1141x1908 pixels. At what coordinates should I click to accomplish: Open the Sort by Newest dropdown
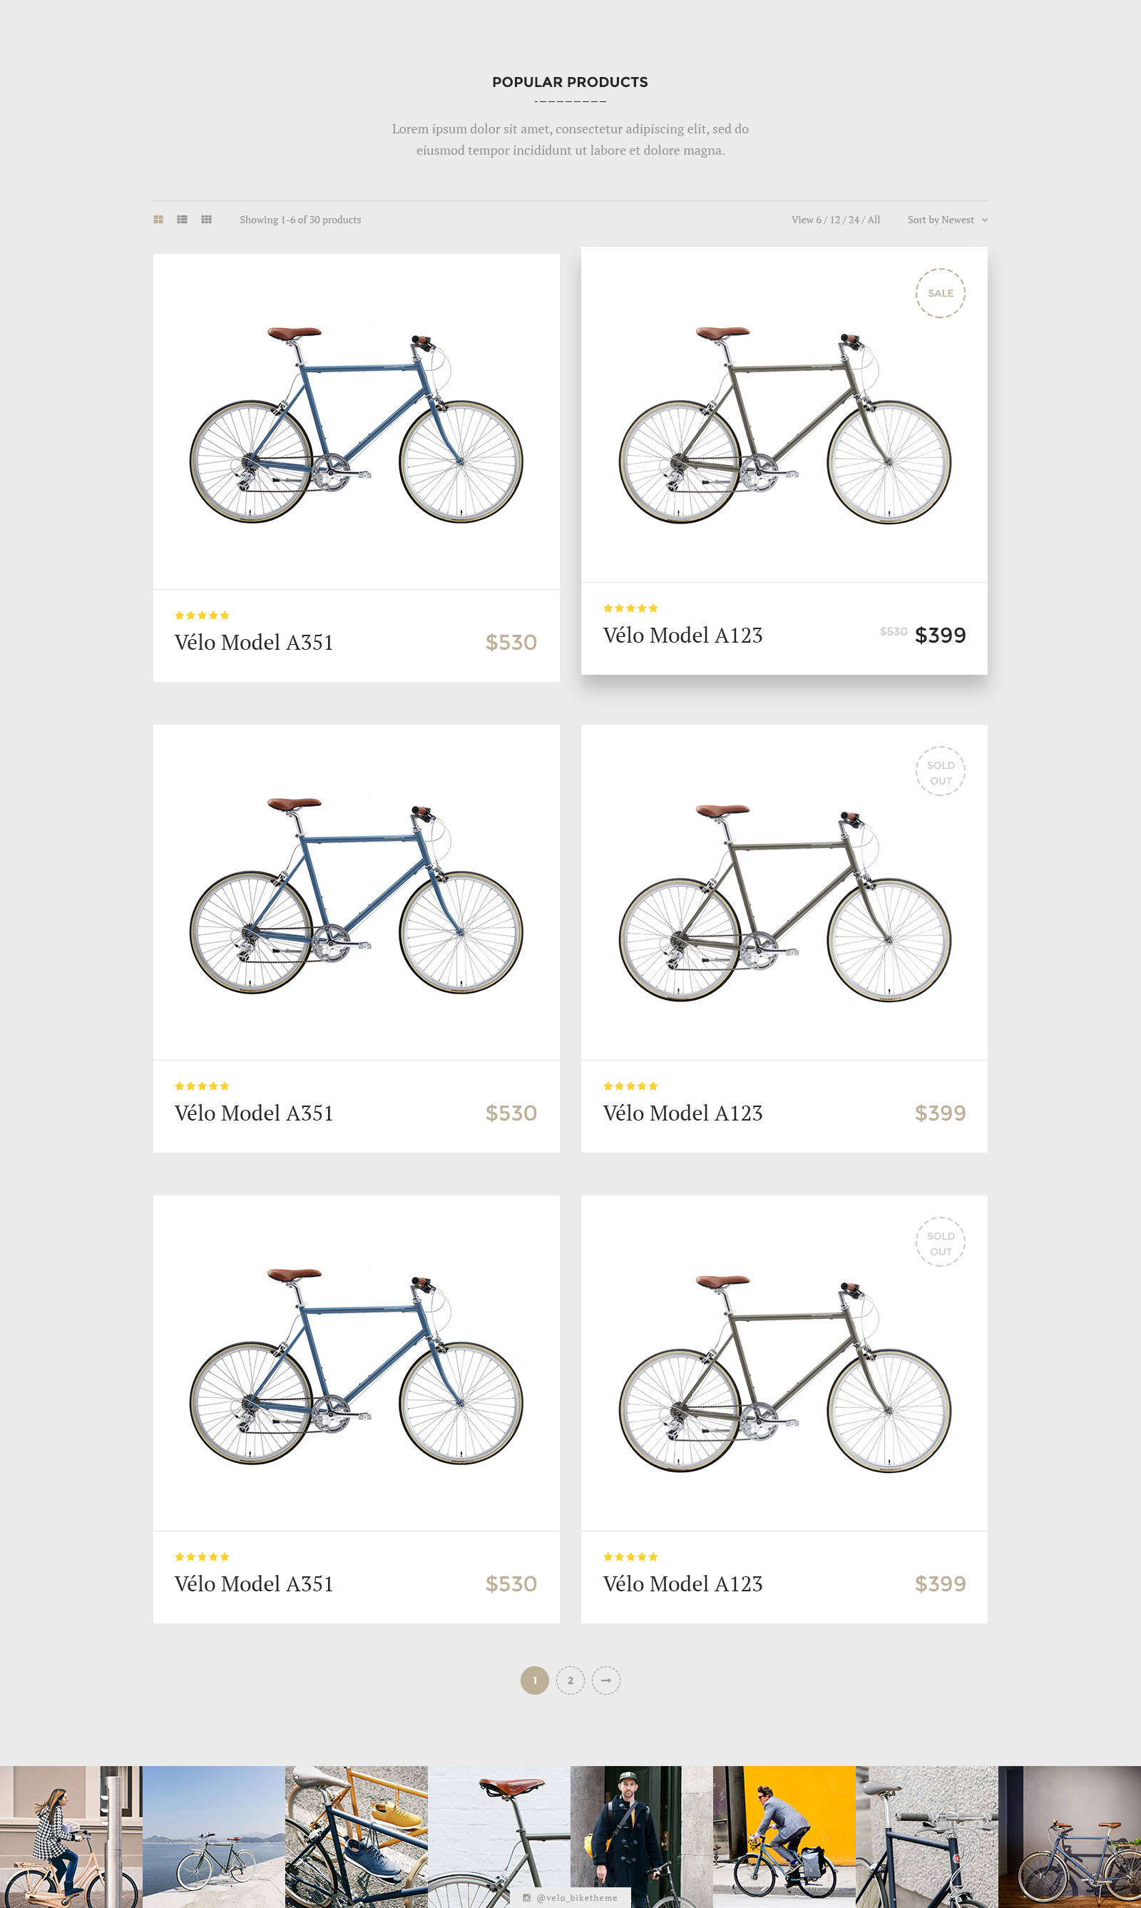click(941, 220)
